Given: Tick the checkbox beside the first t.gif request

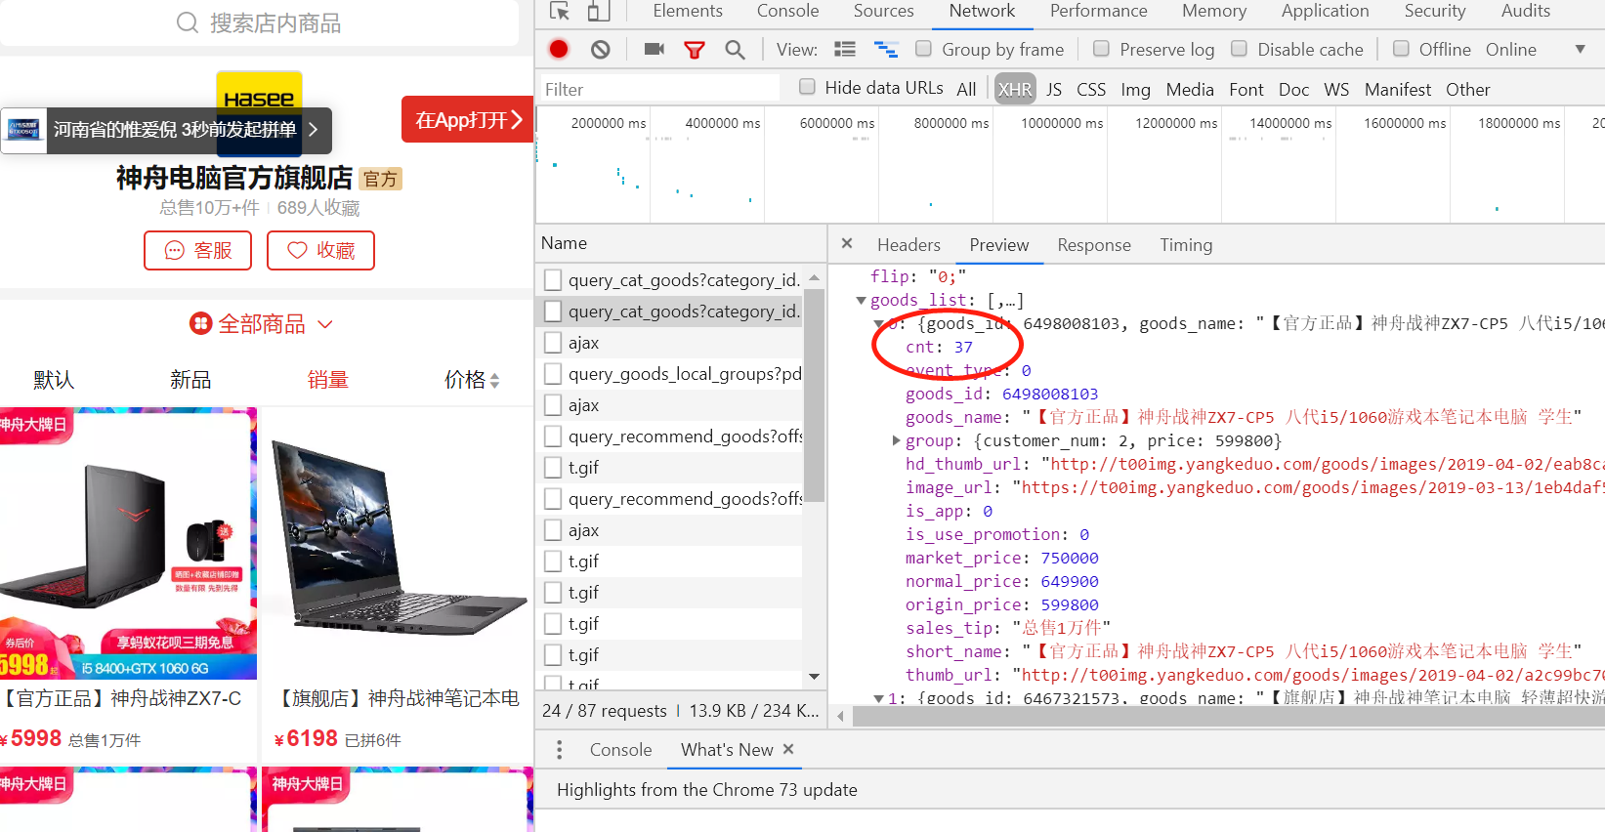Looking at the screenshot, I should (553, 468).
